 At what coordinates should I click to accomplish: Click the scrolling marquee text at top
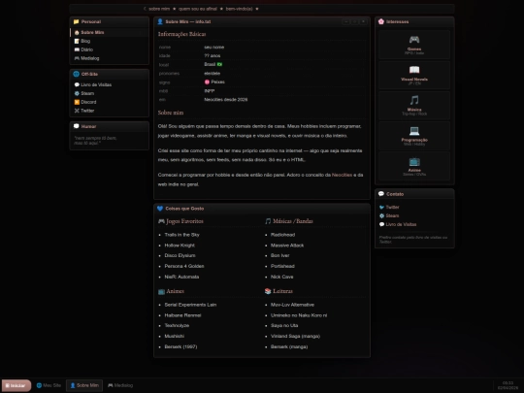[x=202, y=9]
